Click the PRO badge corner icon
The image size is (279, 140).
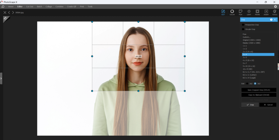tap(6, 19)
